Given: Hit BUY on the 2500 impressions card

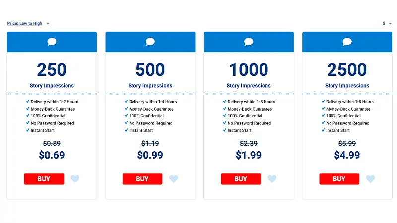Looking at the screenshot, I should click(x=339, y=179).
